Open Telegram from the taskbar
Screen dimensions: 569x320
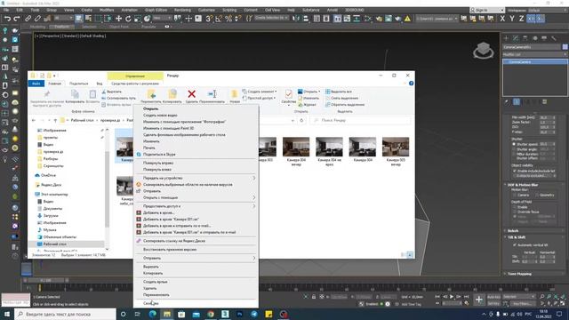(x=254, y=314)
